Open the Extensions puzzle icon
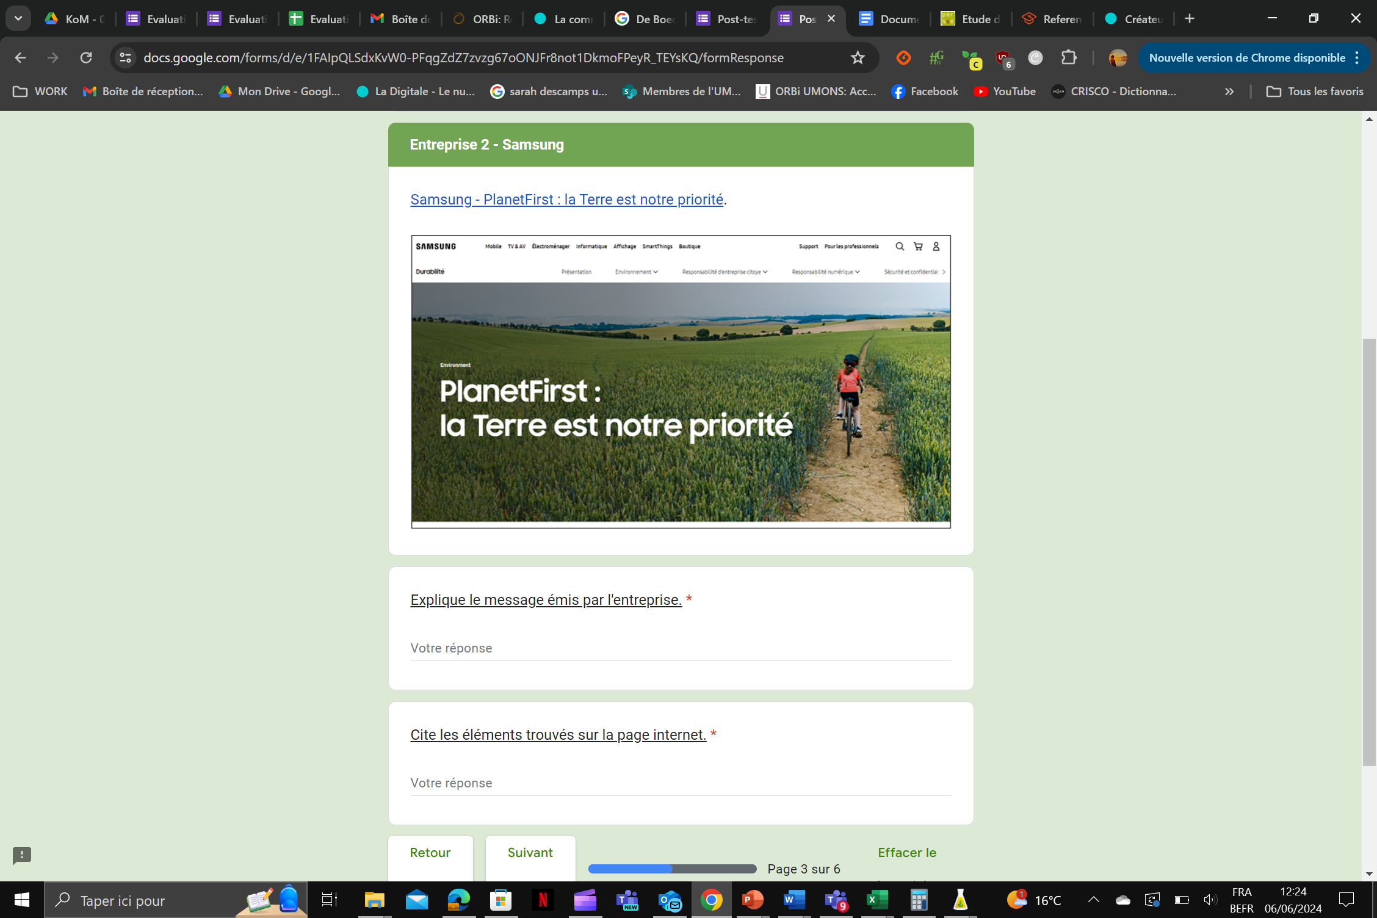Screen dimensions: 1377x918 1069,57
